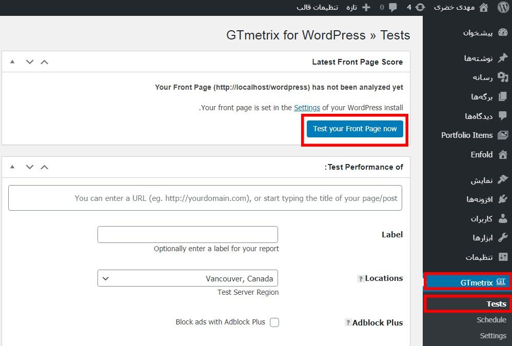Open دیدگاه‌ها comments menu label
The width and height of the screenshot is (512, 346).
point(479,116)
